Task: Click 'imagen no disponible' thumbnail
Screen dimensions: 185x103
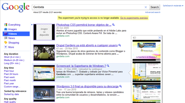Action: pos(44,32)
